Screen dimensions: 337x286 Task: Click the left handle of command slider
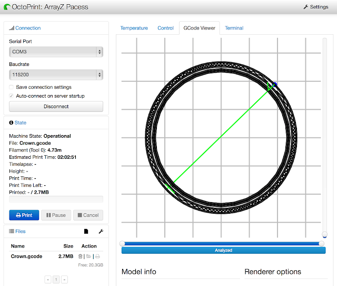pos(122,244)
